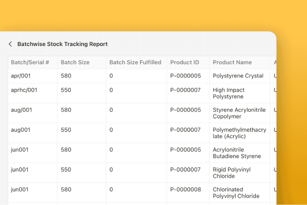
Task: Select the jun001 batch of Rigid Polyvinyl Chloride
Action: click(20, 169)
